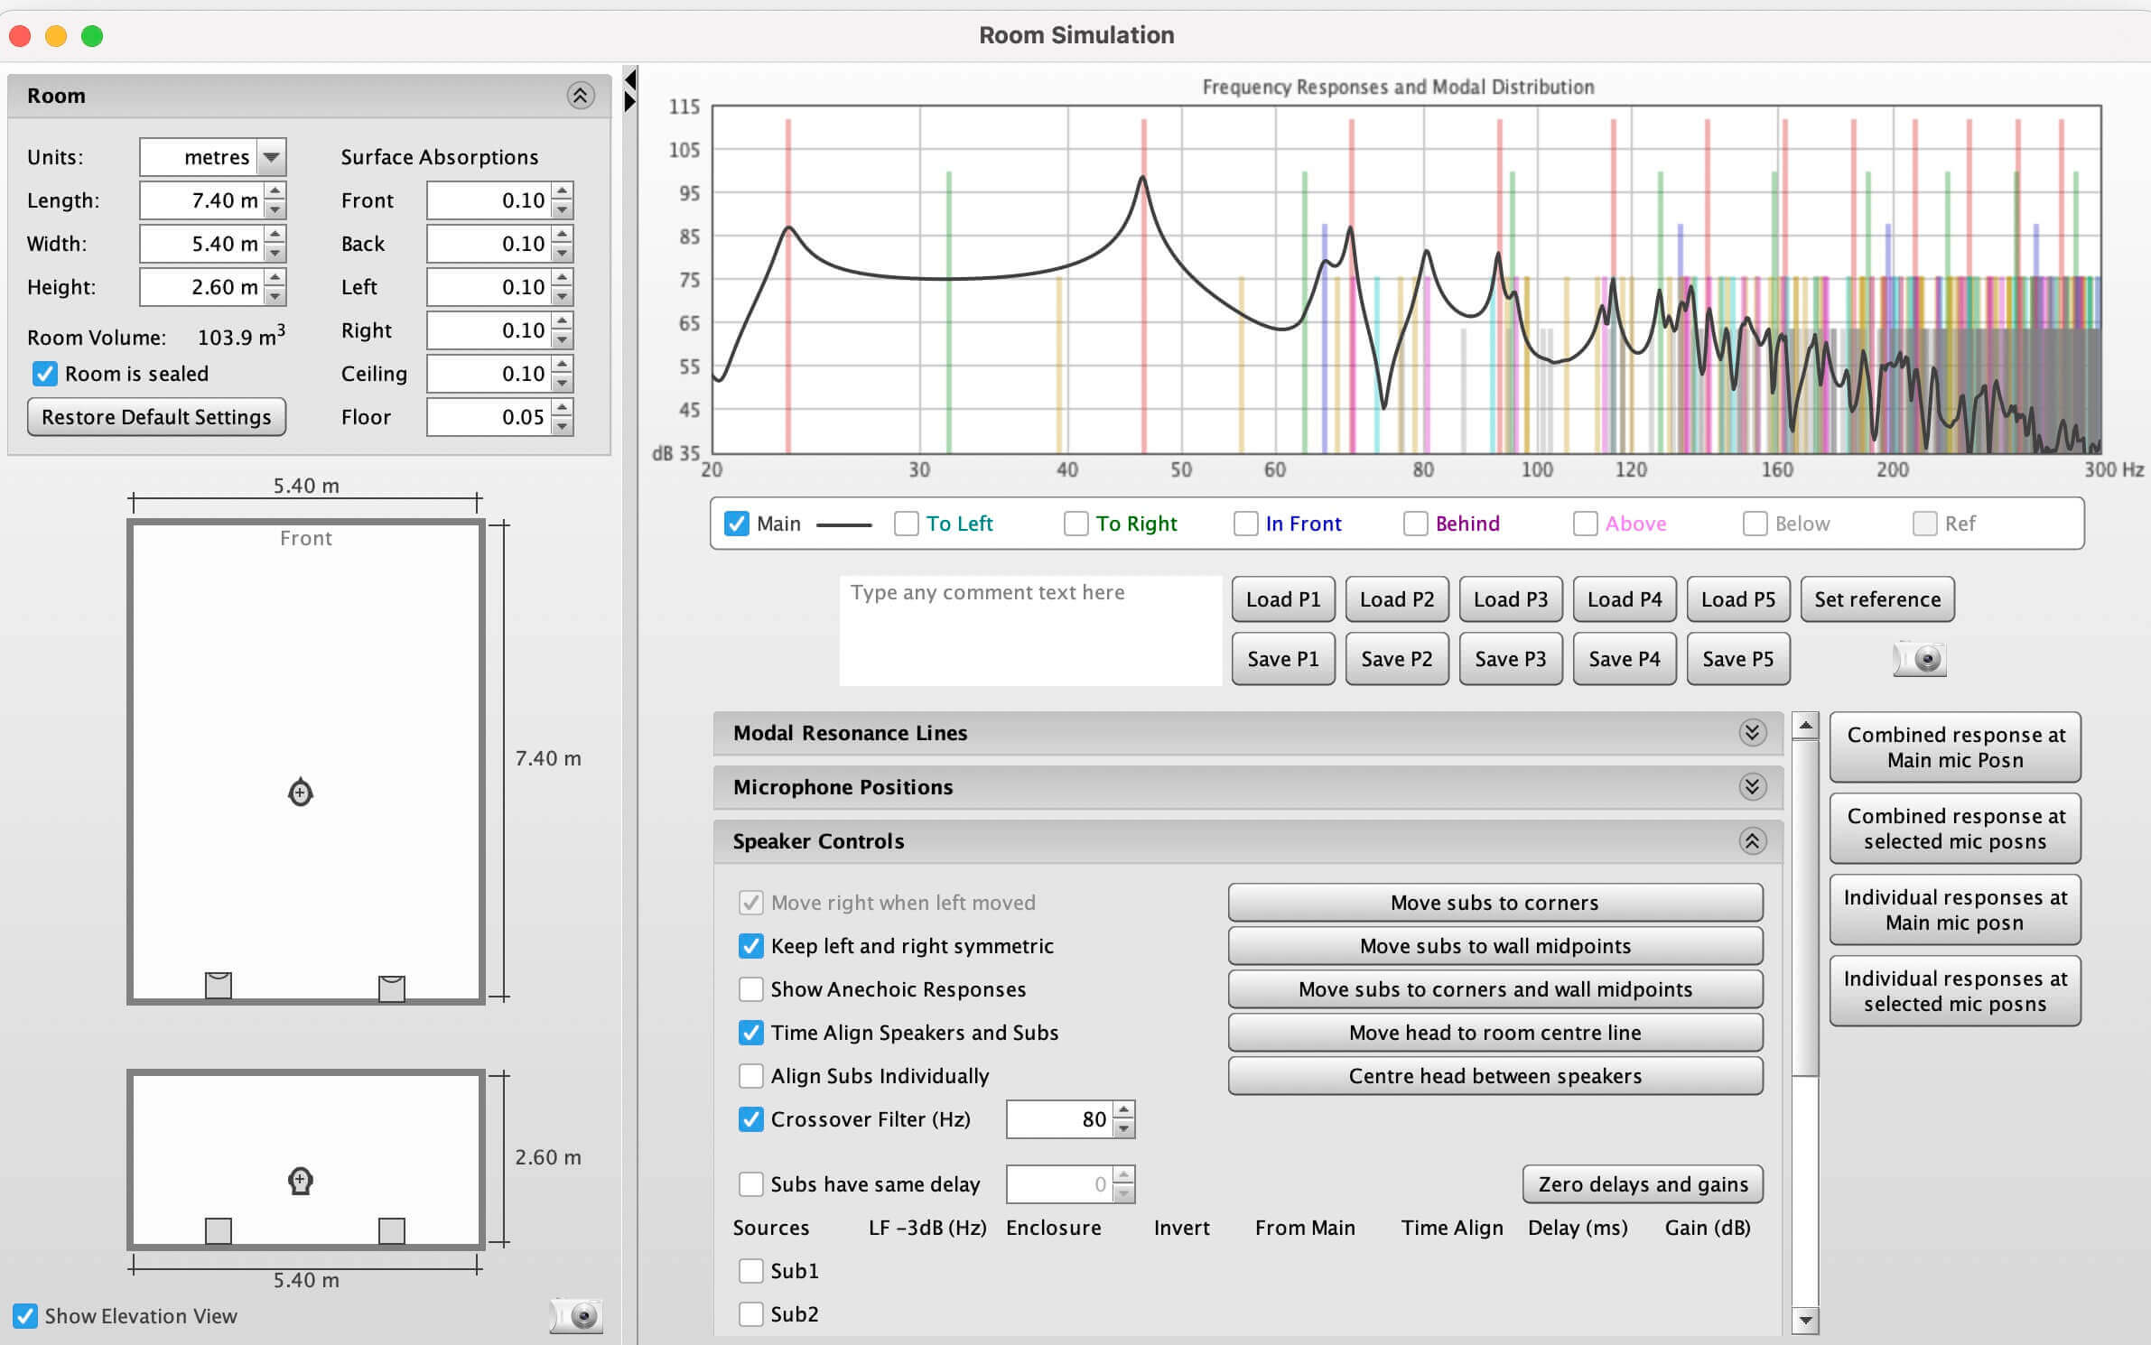Increase Crossover Filter frequency with up stepper
This screenshot has width=2151, height=1345.
(x=1123, y=1110)
